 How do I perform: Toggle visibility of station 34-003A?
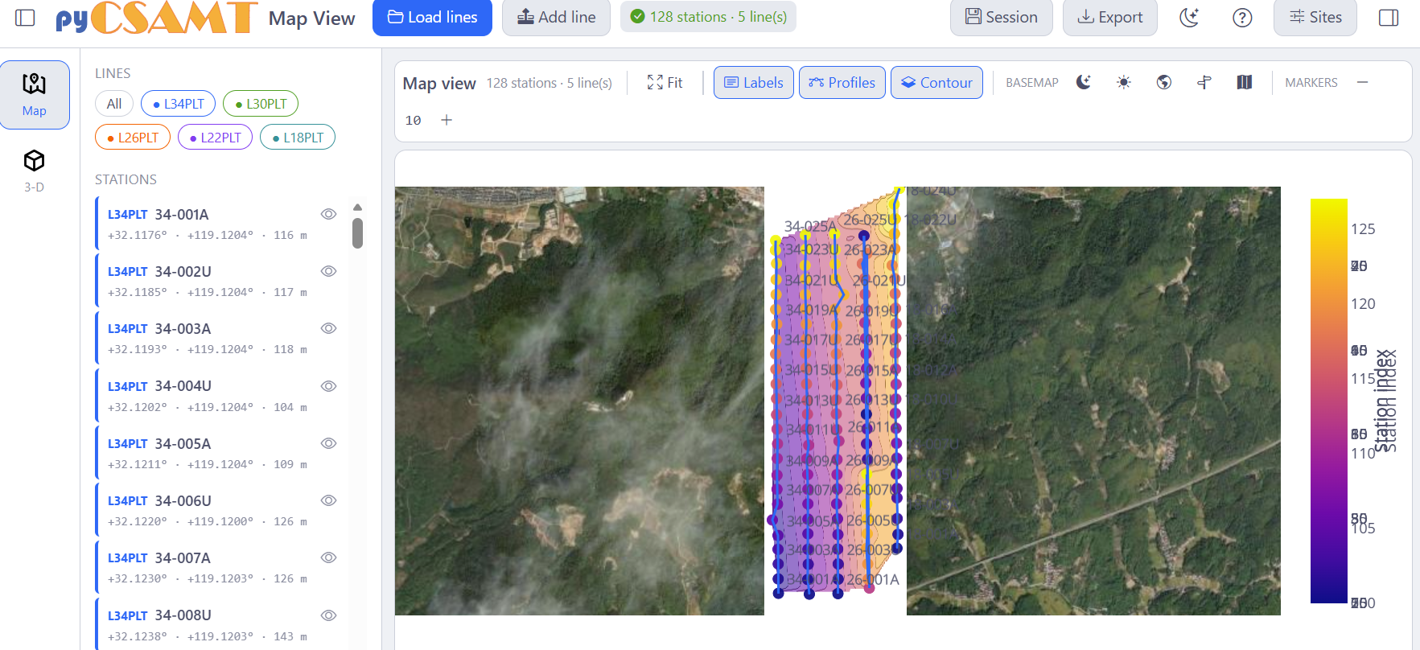pyautogui.click(x=328, y=328)
